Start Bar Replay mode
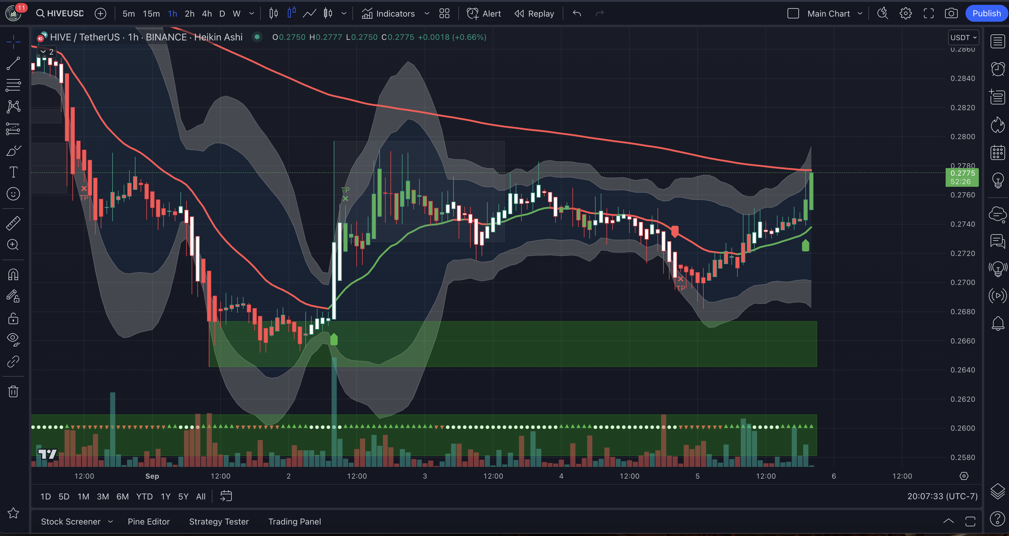This screenshot has height=536, width=1009. pos(534,14)
